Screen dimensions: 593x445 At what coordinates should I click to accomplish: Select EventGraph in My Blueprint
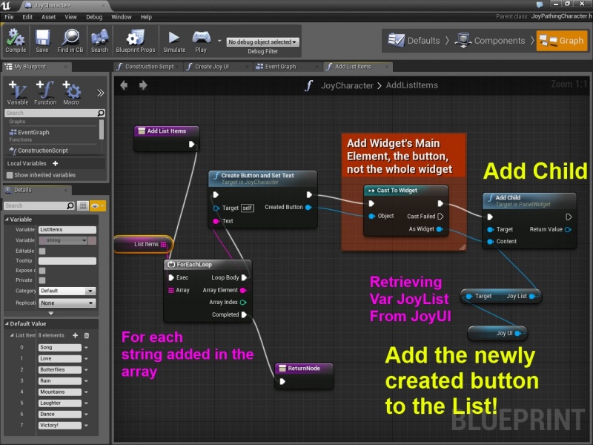click(x=33, y=133)
